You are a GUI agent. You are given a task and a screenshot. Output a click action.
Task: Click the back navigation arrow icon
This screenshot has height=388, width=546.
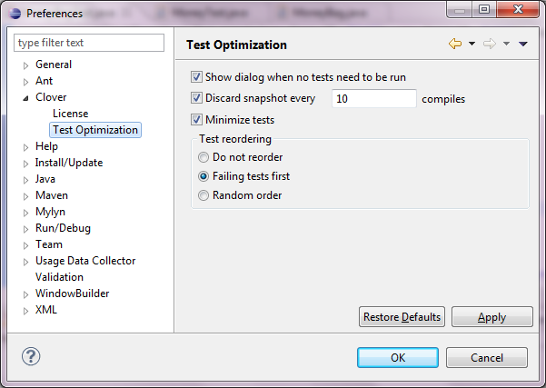point(455,45)
